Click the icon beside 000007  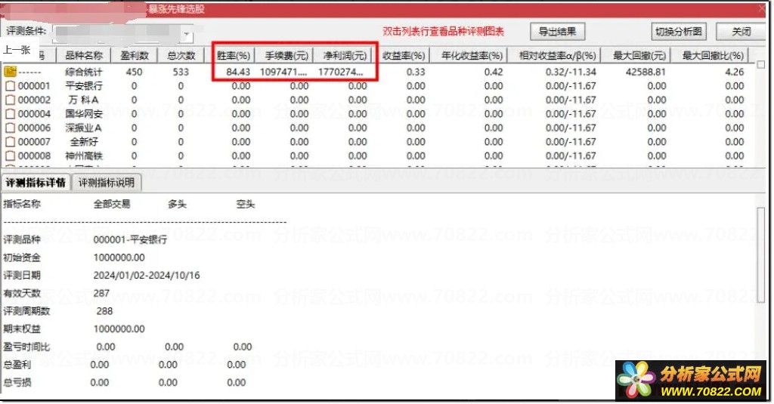point(10,141)
